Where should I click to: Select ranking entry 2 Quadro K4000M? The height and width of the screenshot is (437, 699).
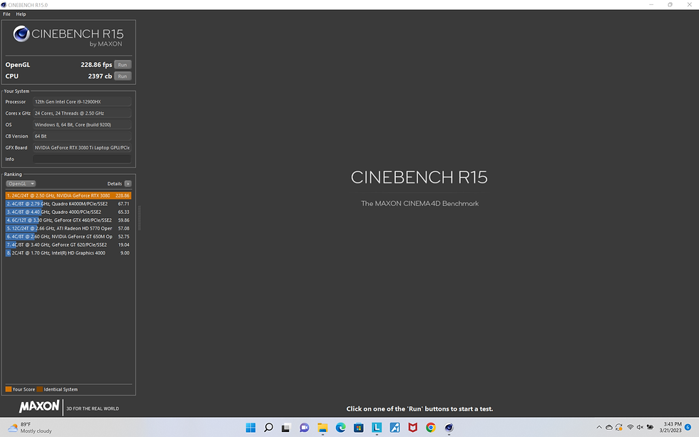coord(68,204)
